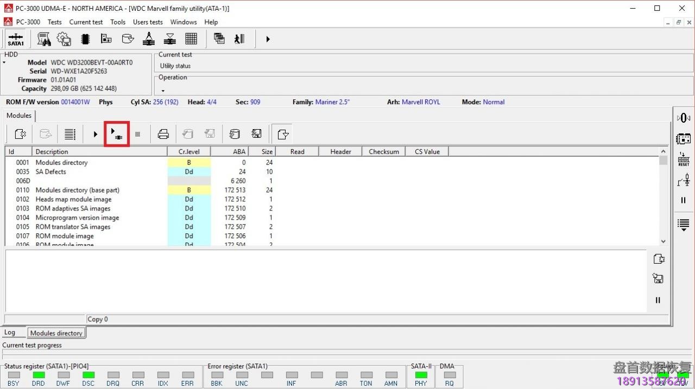
Task: Click the pause button in right sidebar
Action: pyautogui.click(x=683, y=200)
